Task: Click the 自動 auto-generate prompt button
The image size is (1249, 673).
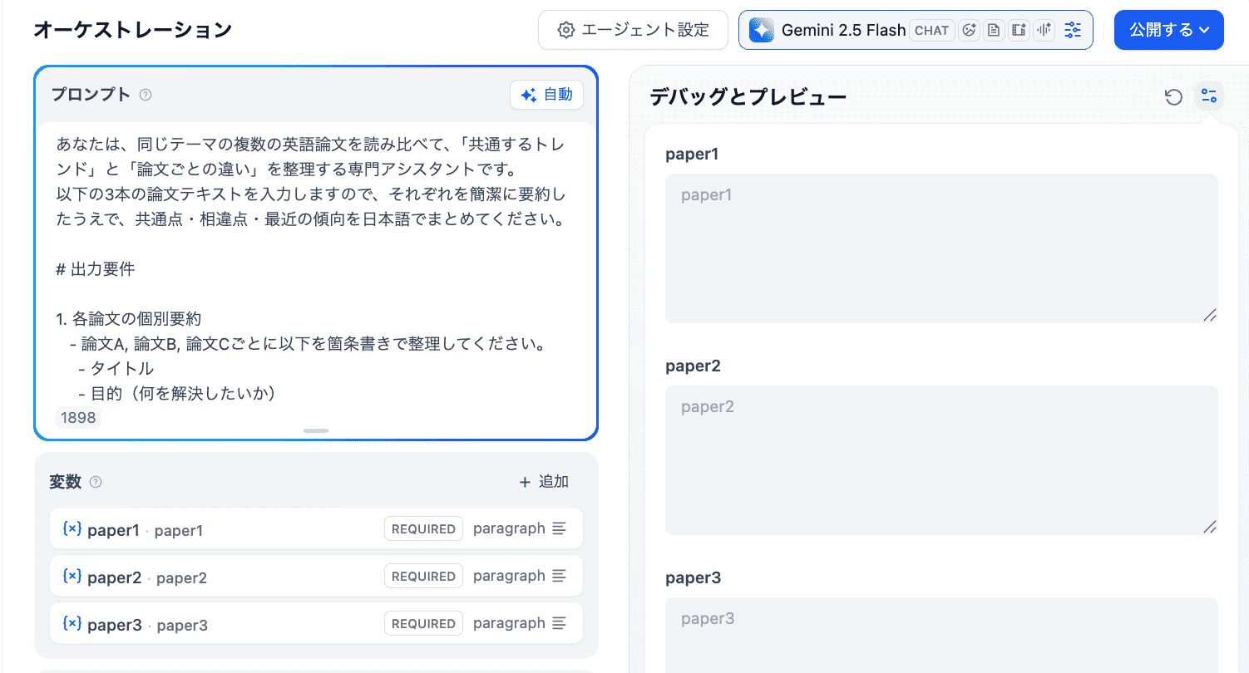Action: coord(547,95)
